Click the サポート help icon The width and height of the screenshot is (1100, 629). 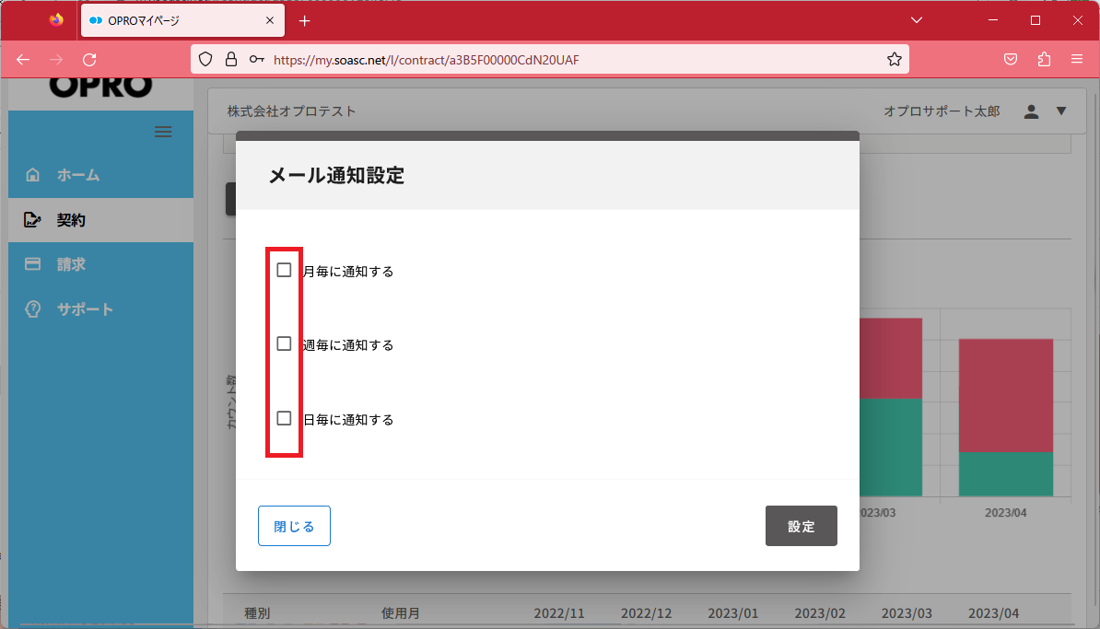pos(33,309)
